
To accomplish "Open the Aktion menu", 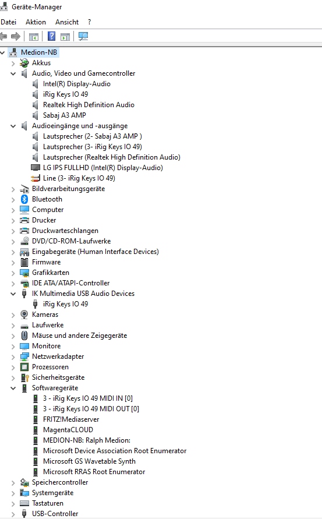I will coord(36,22).
